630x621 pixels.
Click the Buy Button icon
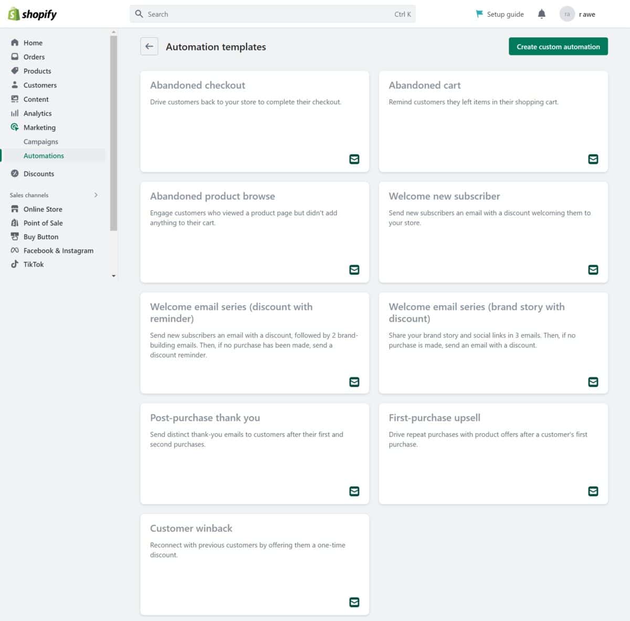coord(15,237)
